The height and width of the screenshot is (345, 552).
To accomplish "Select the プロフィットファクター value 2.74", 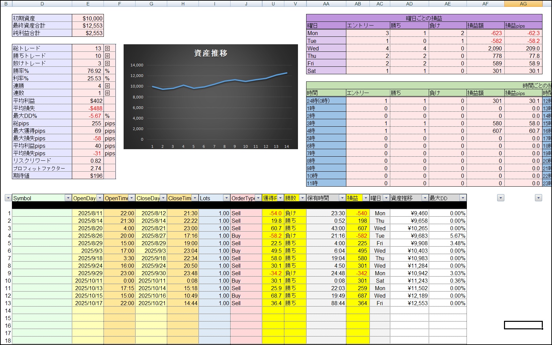I will tap(88, 168).
